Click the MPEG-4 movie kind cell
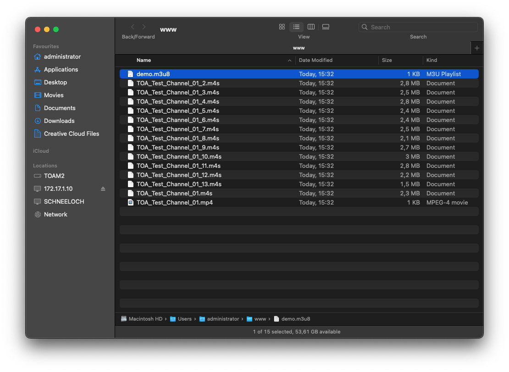 (x=447, y=203)
